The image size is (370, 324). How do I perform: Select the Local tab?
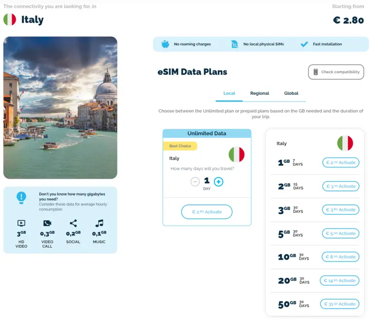tap(229, 93)
